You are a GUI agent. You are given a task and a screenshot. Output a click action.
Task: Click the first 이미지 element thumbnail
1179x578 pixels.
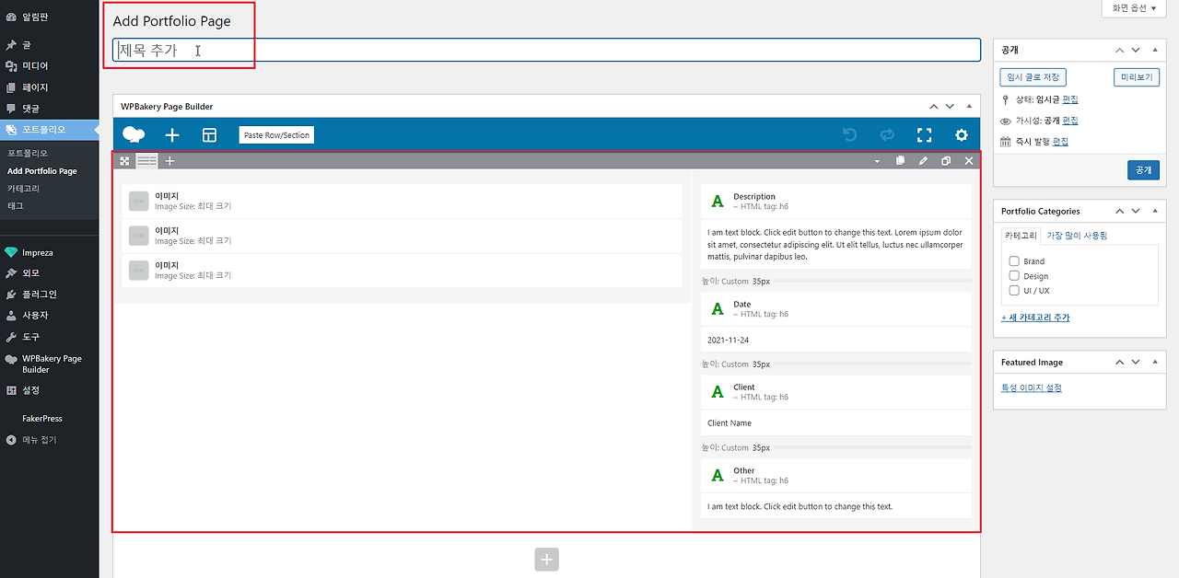point(139,202)
